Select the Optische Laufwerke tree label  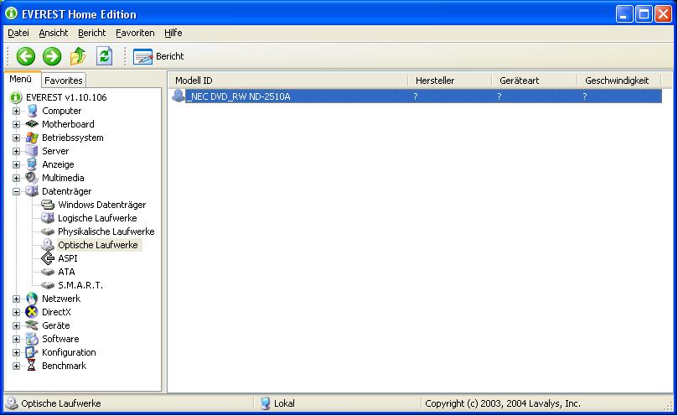pos(98,245)
